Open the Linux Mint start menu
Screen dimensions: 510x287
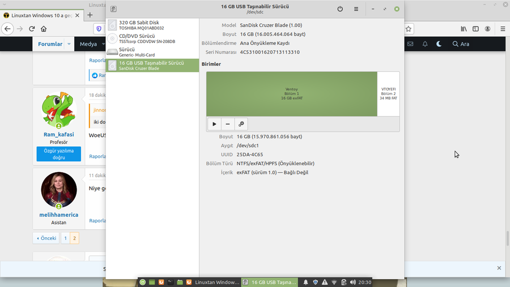point(142,282)
